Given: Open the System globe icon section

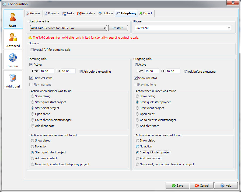Looking at the screenshot, I should pos(13,58).
